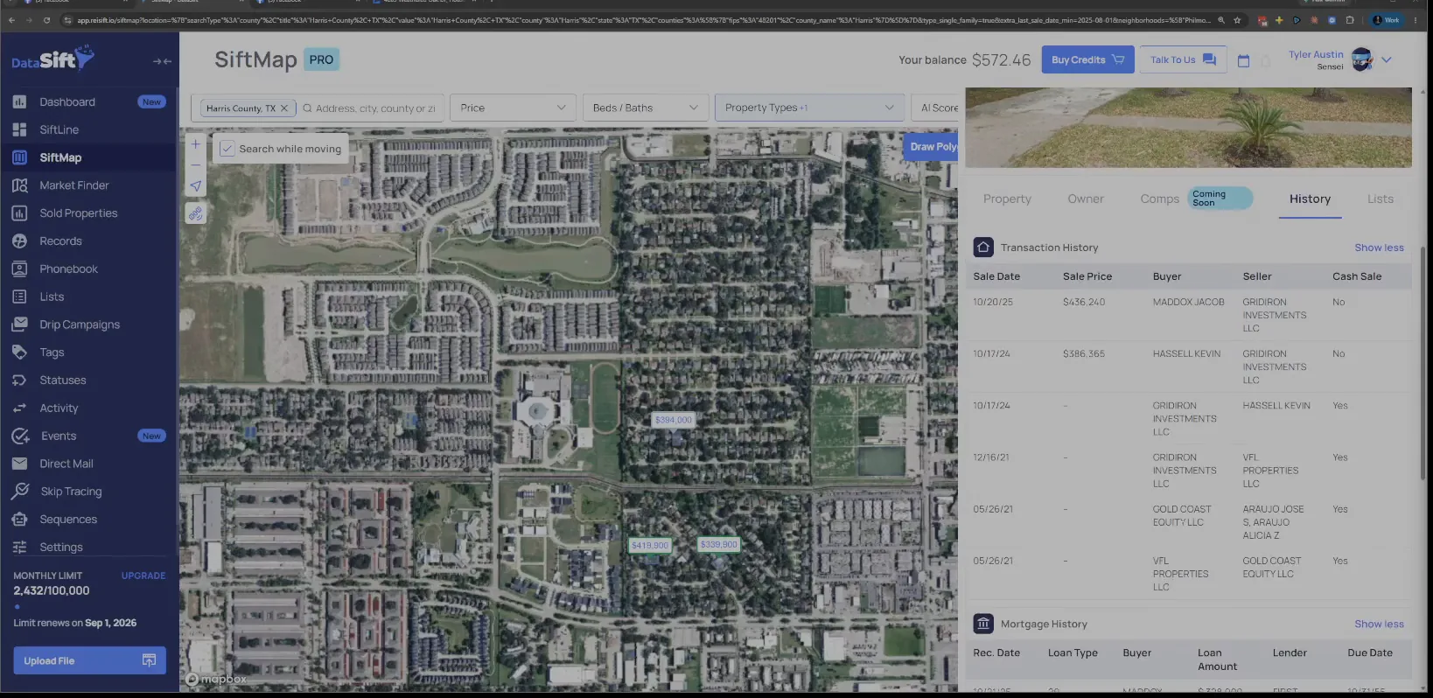Toggle the Search while moving checkbox
Viewport: 1433px width, 698px height.
coord(227,149)
